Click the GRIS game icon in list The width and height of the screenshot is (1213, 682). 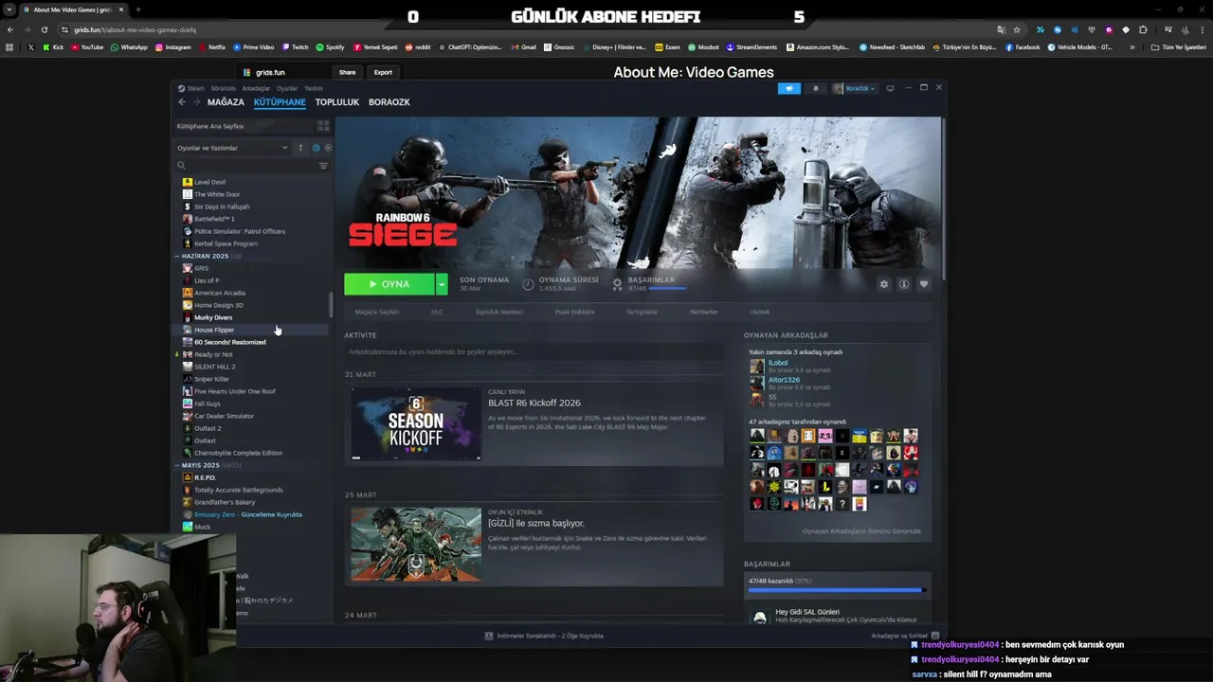coord(187,268)
